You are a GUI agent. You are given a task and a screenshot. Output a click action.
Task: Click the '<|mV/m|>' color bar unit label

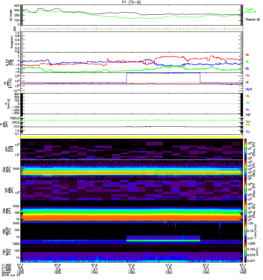(x=256, y=231)
